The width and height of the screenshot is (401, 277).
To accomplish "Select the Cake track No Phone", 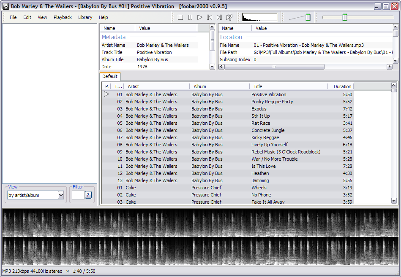I will pos(228,194).
